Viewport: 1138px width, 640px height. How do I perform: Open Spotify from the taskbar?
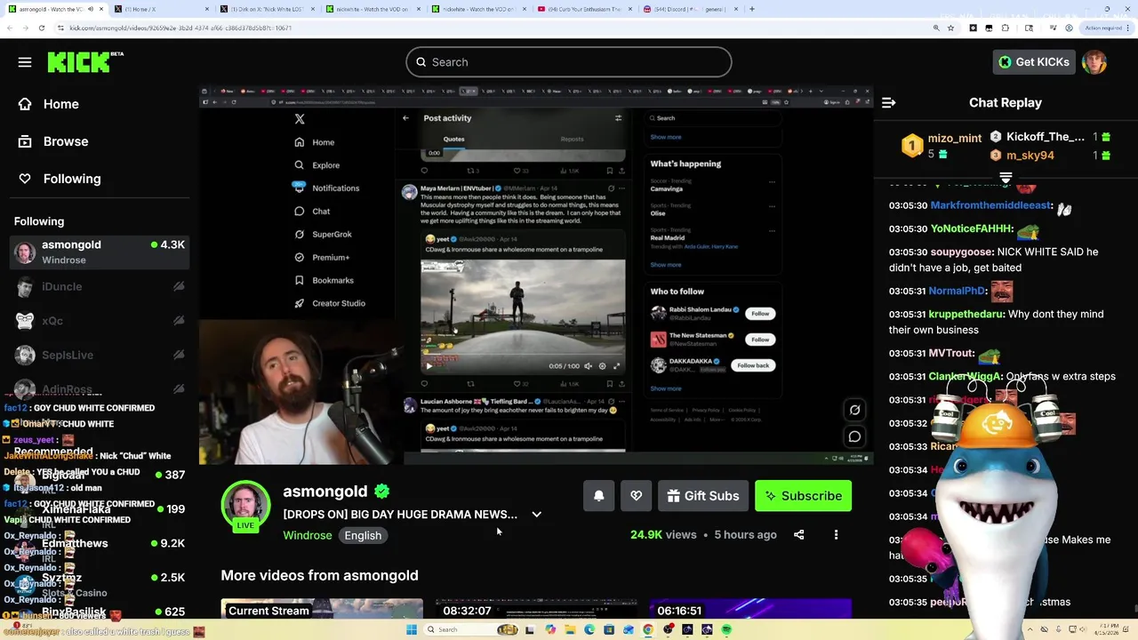726,629
